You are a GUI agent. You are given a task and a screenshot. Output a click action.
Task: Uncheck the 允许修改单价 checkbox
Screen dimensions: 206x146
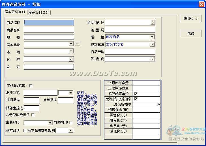point(136,94)
